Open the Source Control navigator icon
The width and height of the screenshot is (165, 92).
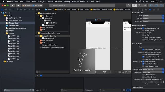6,10
